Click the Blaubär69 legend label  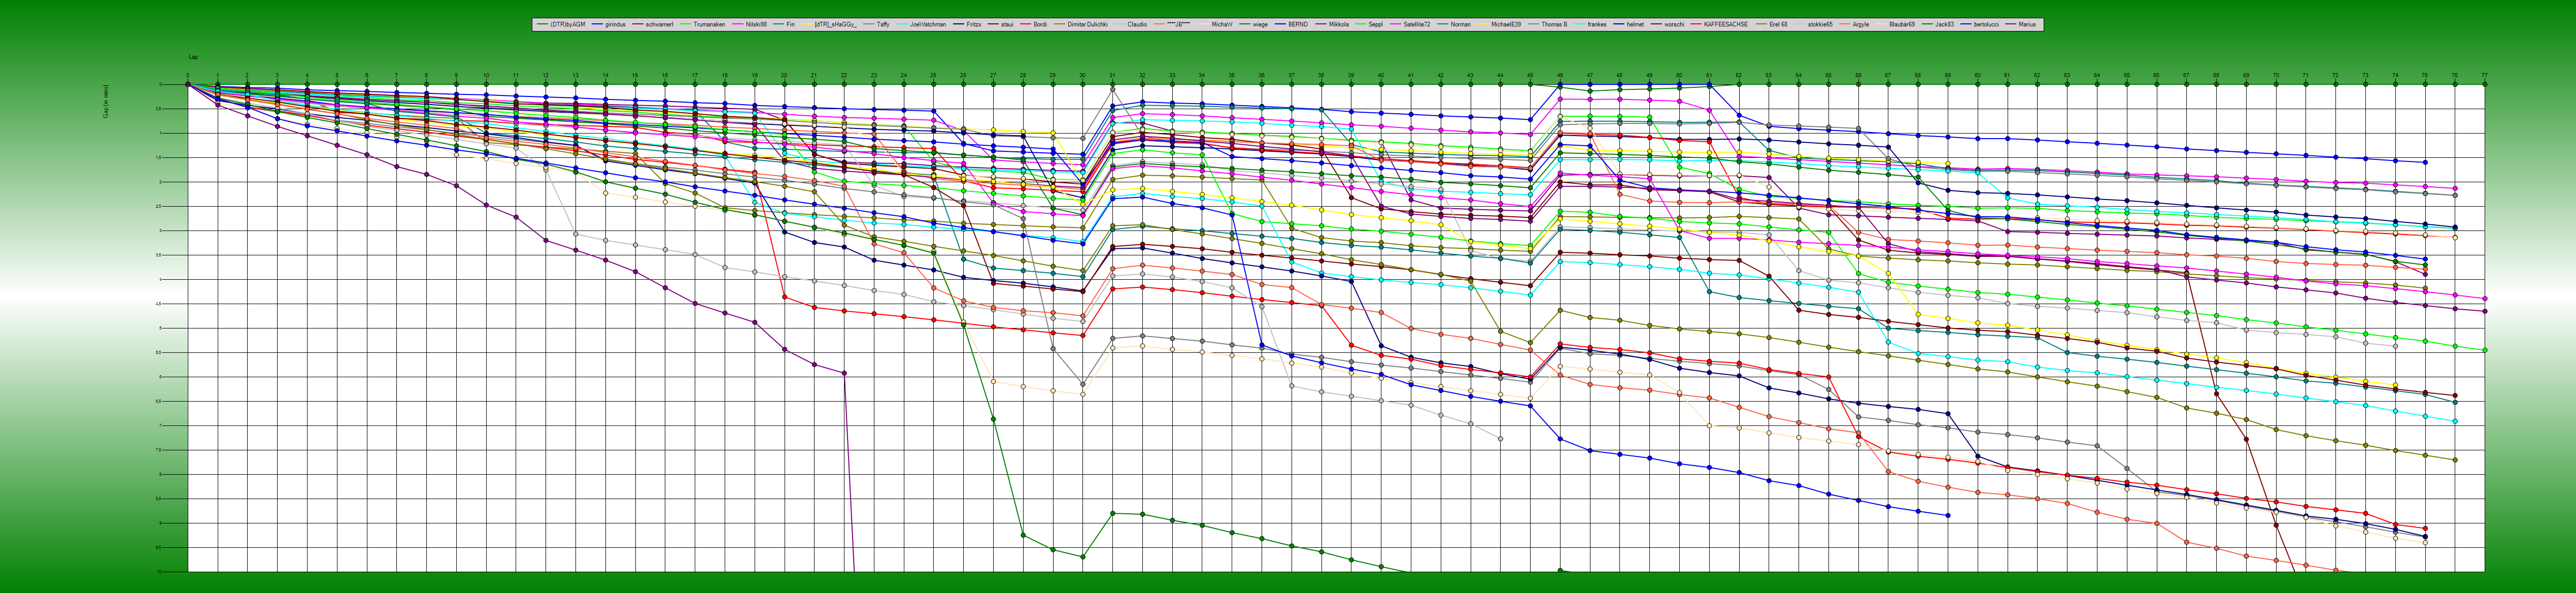(x=1902, y=24)
